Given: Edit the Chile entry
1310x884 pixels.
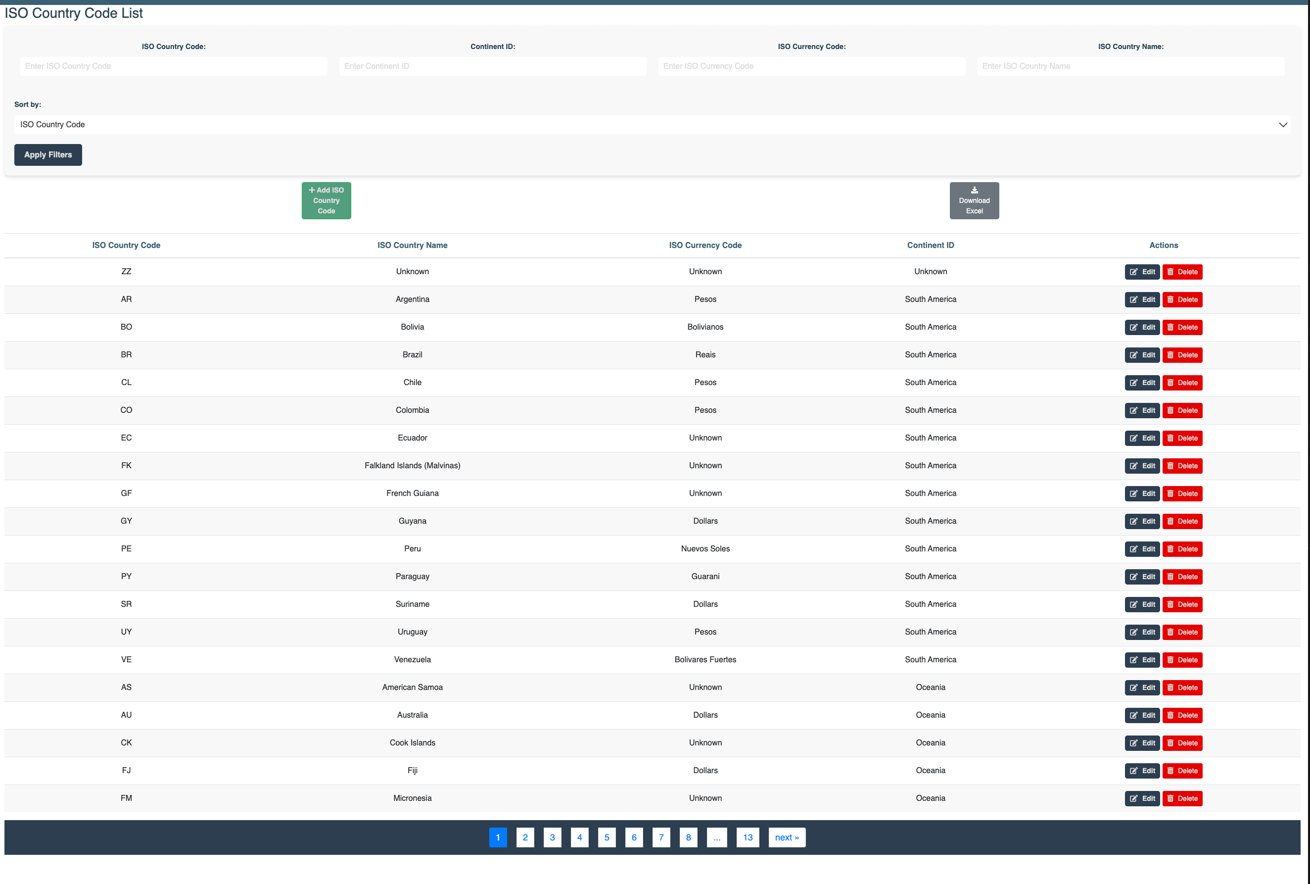Looking at the screenshot, I should pyautogui.click(x=1142, y=382).
